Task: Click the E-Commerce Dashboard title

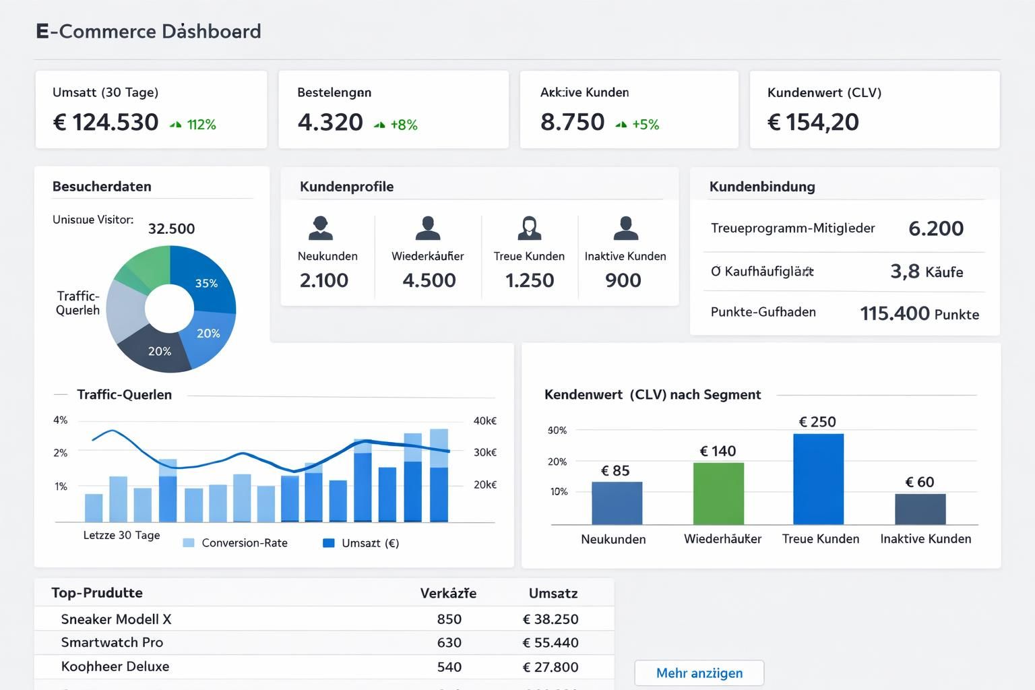Action: pos(149,31)
